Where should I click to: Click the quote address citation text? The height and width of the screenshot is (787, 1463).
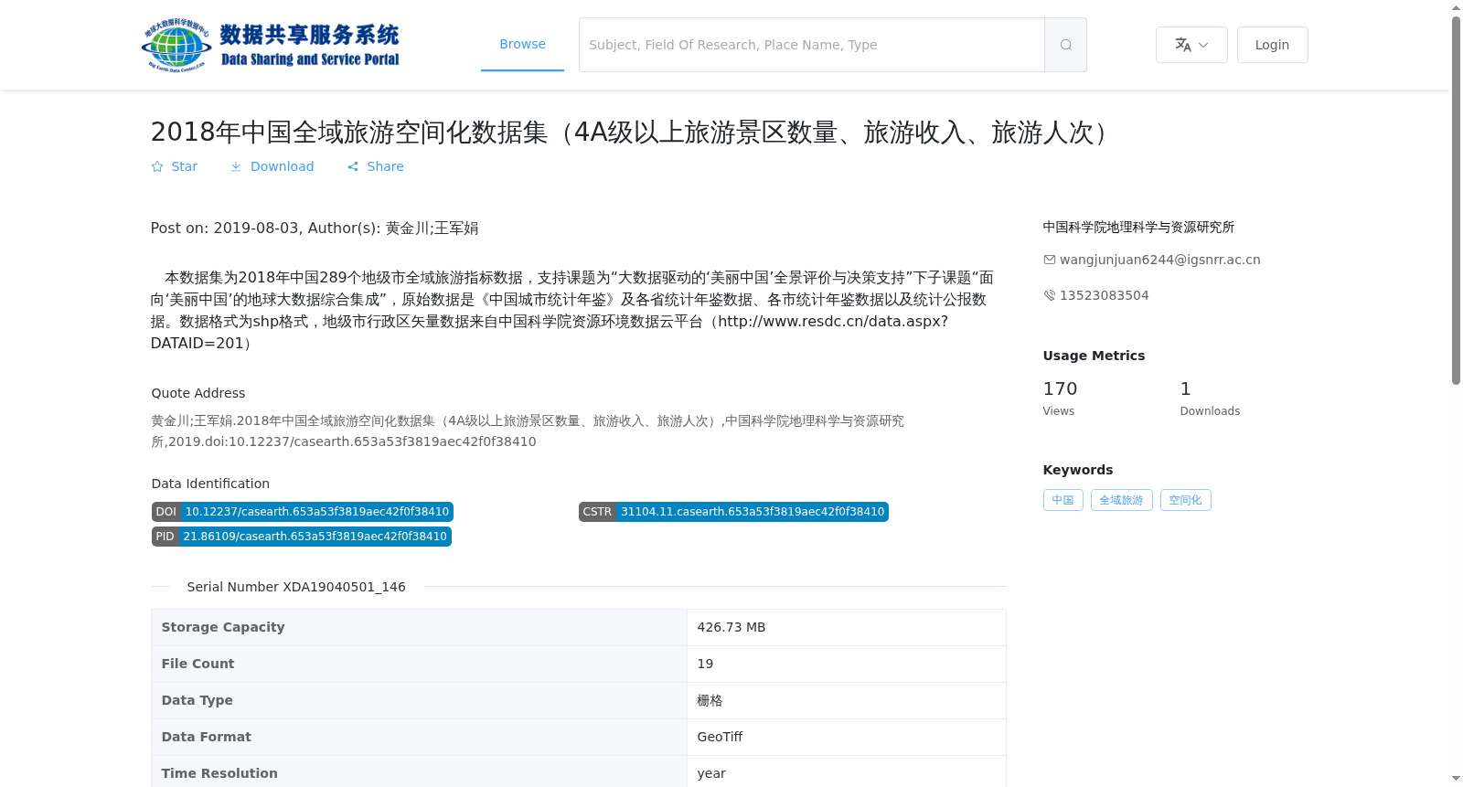(528, 431)
